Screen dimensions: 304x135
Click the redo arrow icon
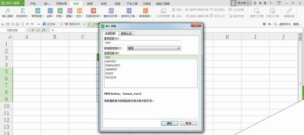32,24
